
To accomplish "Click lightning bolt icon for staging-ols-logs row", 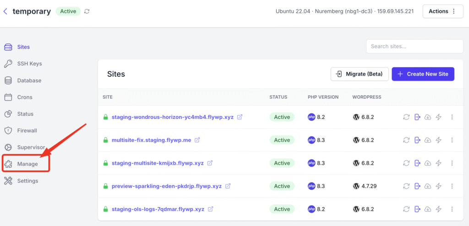I will tap(438, 209).
